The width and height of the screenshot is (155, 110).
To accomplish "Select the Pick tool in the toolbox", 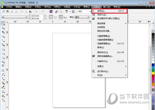I will 3,23.
